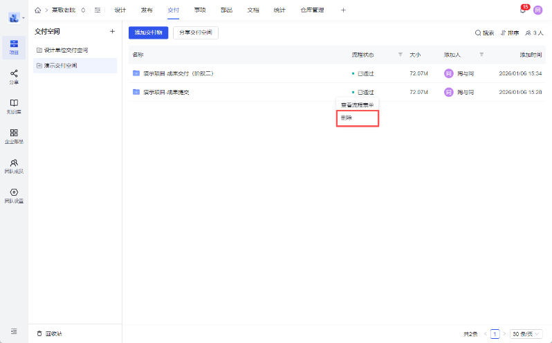Open 团队设置 team settings in the sidebar
This screenshot has width=552, height=343.
(14, 196)
